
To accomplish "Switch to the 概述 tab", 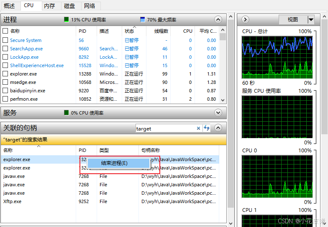I will tap(9, 6).
